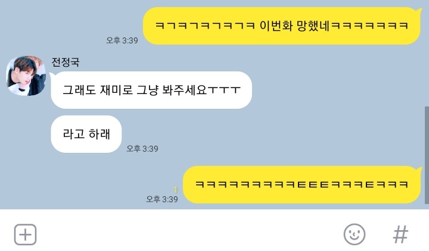Image resolution: width=429 pixels, height=251 pixels.
Task: Open 전정국's profile picture
Action: [26, 76]
